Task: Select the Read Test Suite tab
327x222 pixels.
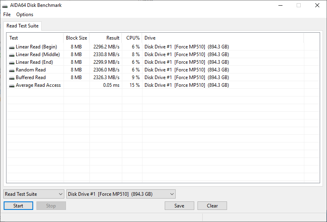Action: 23,26
